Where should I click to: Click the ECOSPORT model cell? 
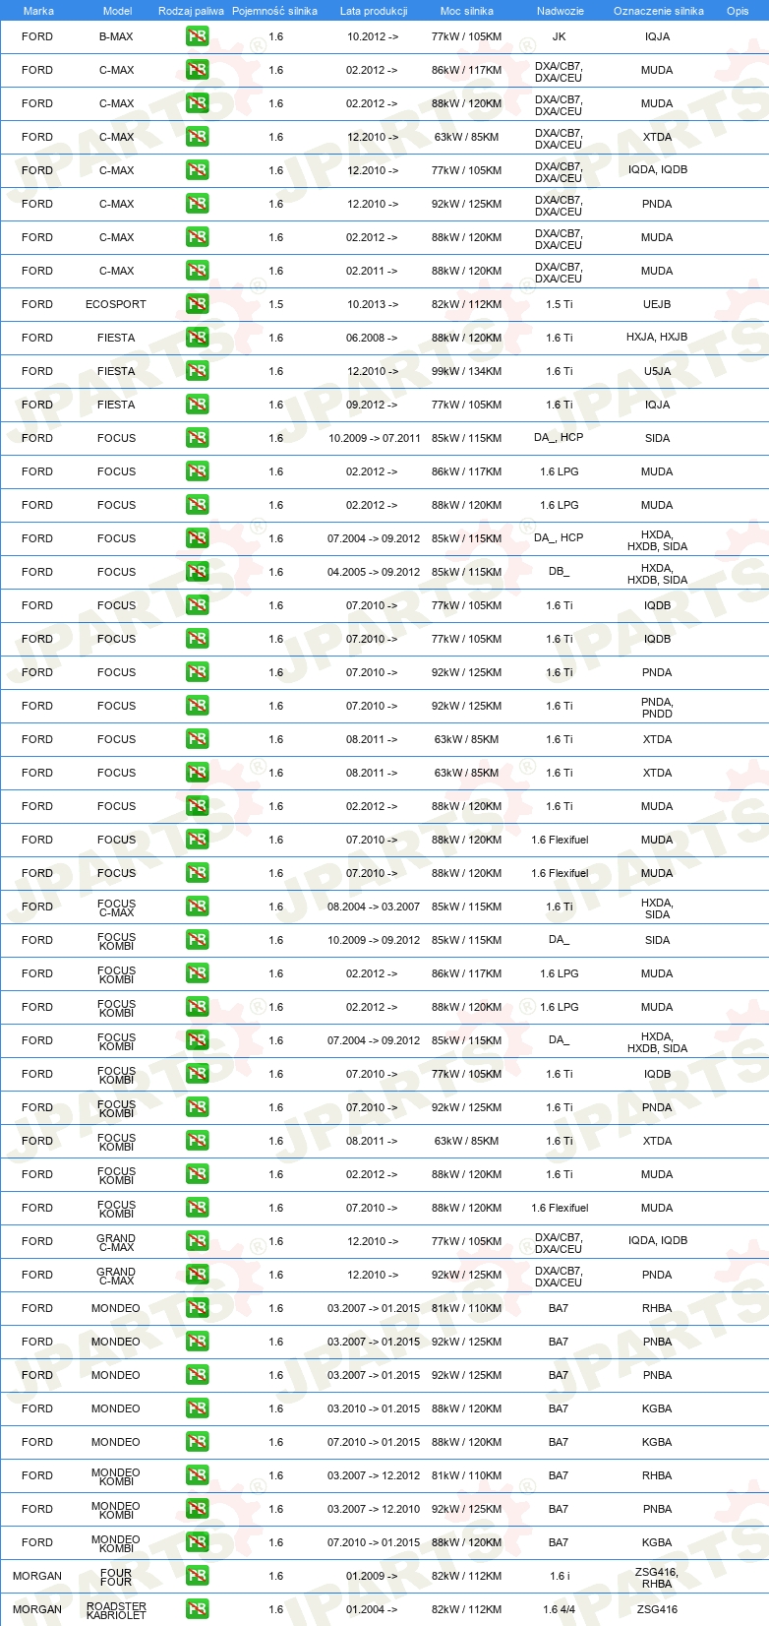(x=116, y=305)
